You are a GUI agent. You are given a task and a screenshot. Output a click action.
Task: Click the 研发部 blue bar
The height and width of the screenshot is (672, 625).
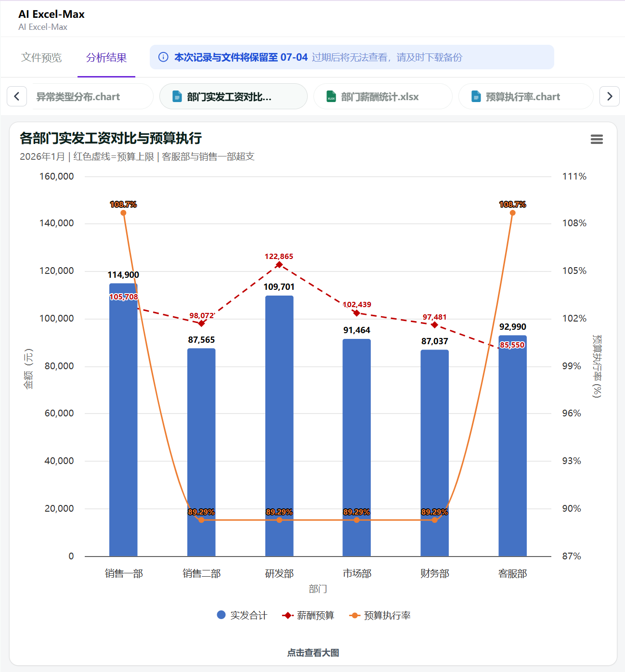pyautogui.click(x=279, y=426)
